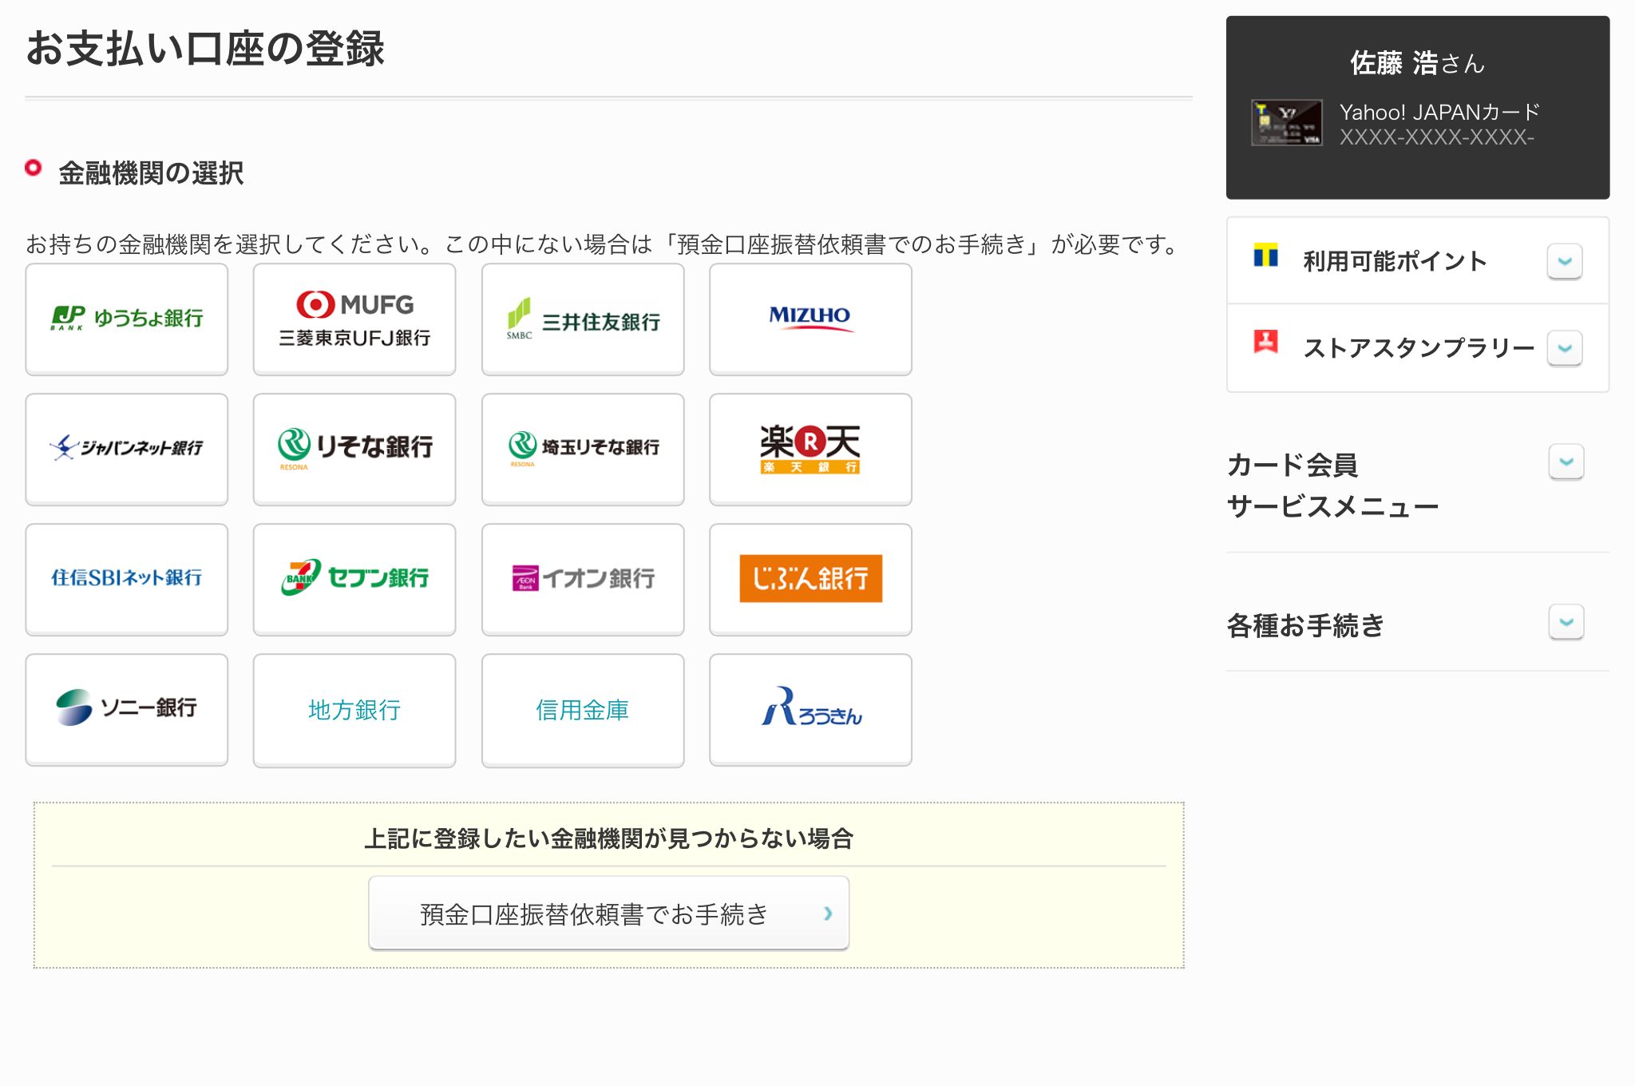1635x1086 pixels.
Task: Expand the 利用可能ポイント chevron
Action: pyautogui.click(x=1565, y=261)
